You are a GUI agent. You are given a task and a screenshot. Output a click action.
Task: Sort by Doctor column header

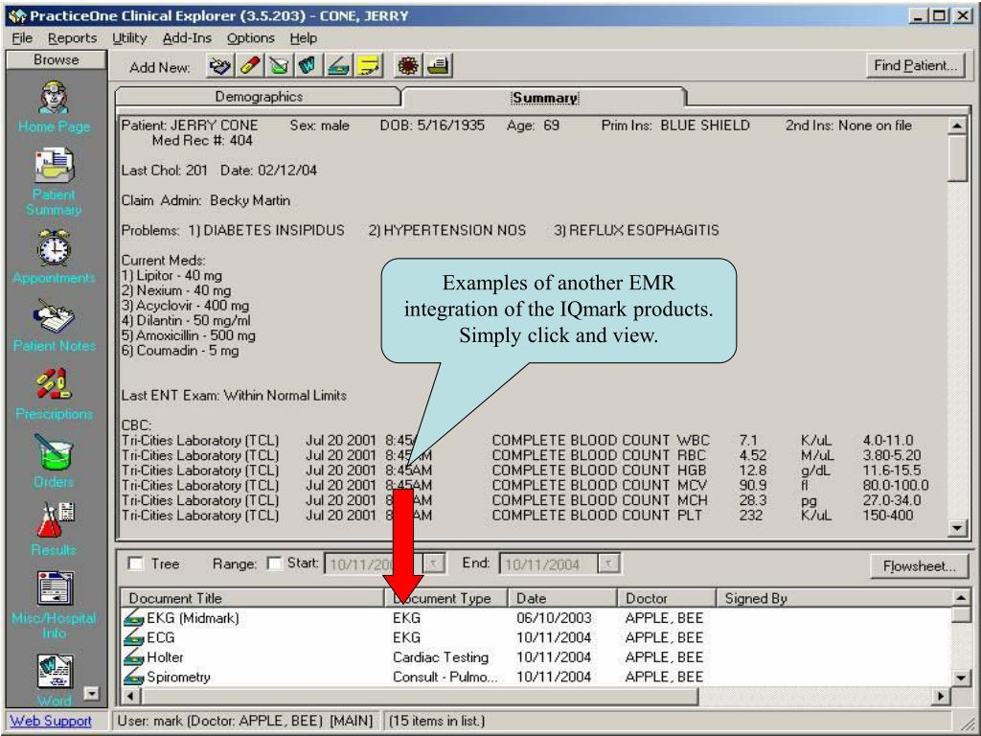pos(667,598)
